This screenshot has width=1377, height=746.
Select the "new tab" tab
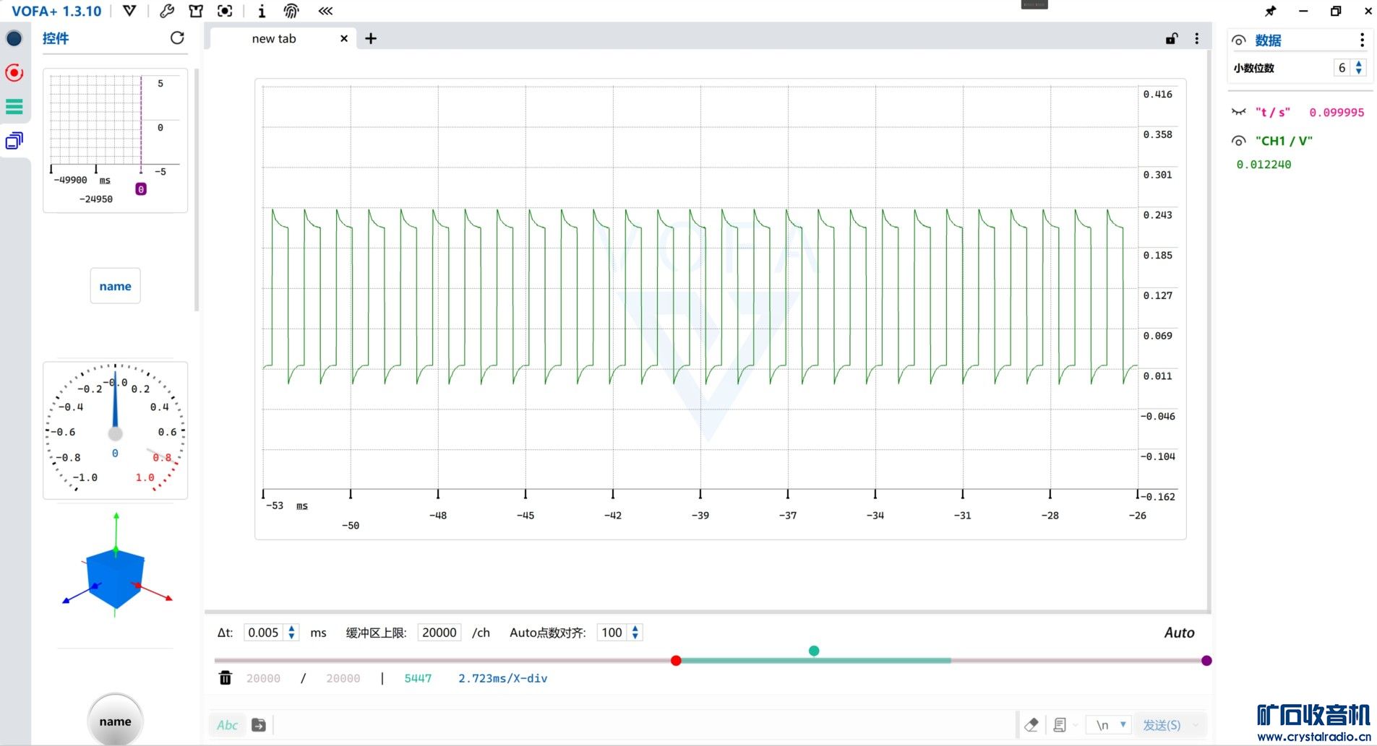pyautogui.click(x=274, y=39)
